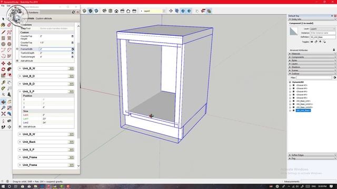Screen dimensions: 337x189
Task: Click attributes panel scrollbar down arrow
Action: [x=78, y=166]
